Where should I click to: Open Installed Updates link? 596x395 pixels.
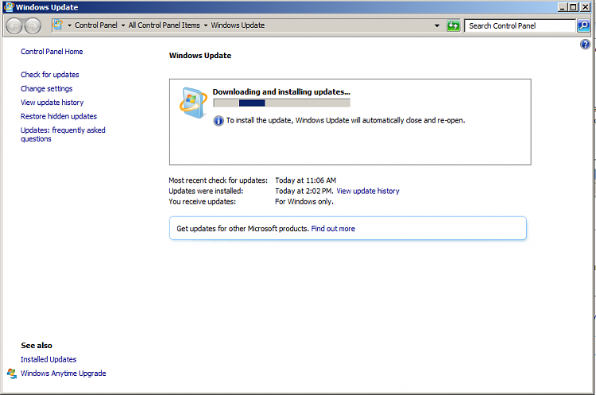point(48,359)
